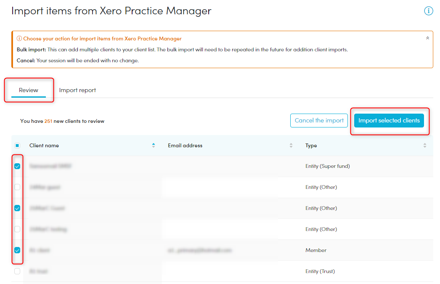The width and height of the screenshot is (440, 284).
Task: Click the Type column header label
Action: [x=311, y=146]
